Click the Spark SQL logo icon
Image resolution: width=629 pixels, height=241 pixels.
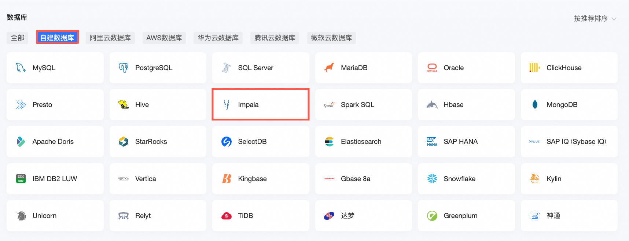click(x=329, y=105)
